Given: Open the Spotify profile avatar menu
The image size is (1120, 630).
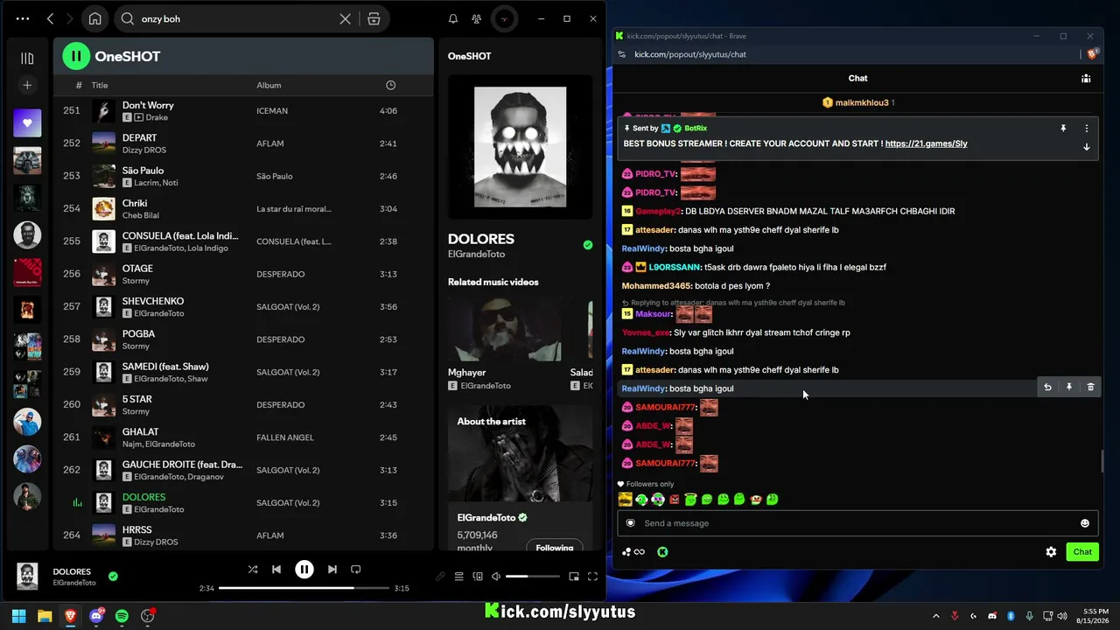Looking at the screenshot, I should tap(504, 18).
